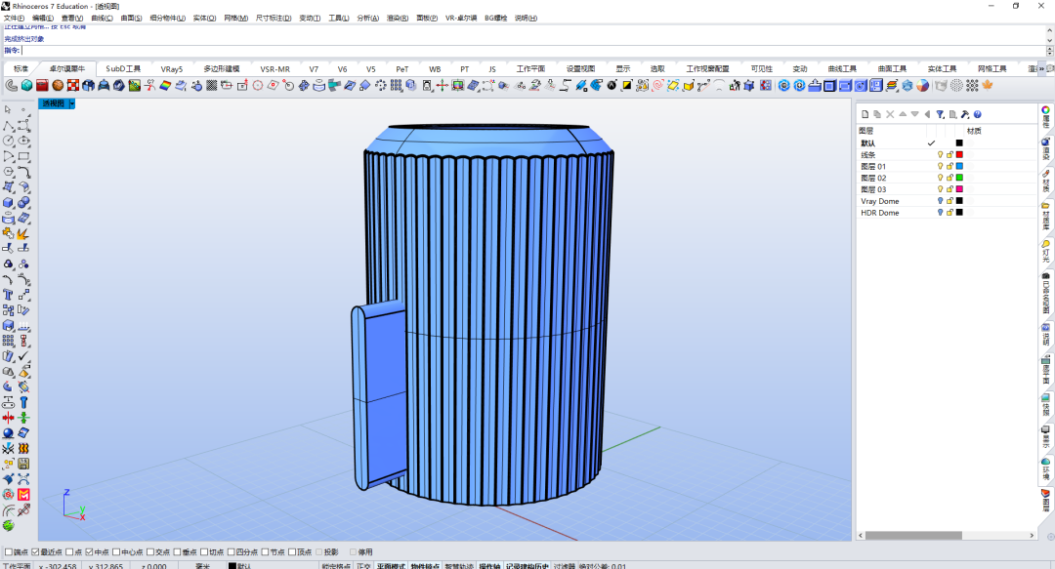The image size is (1055, 569).
Task: Open layer panel help
Action: 978,114
